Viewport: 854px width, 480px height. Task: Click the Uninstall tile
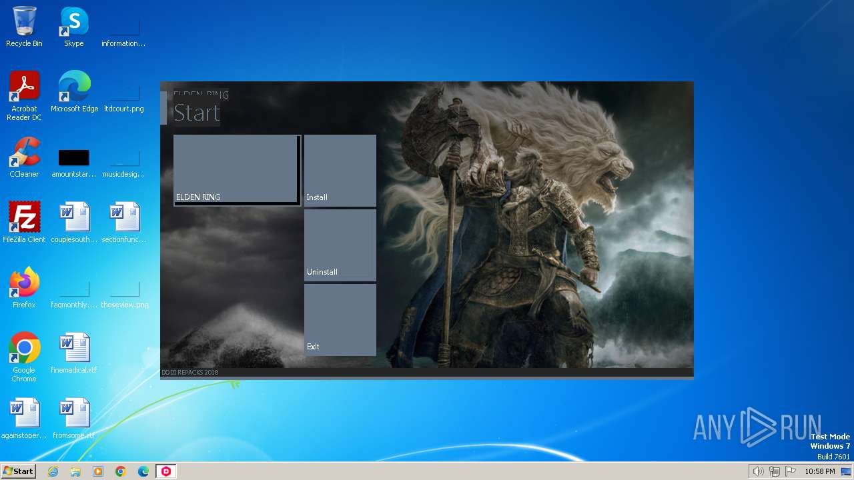pos(340,245)
